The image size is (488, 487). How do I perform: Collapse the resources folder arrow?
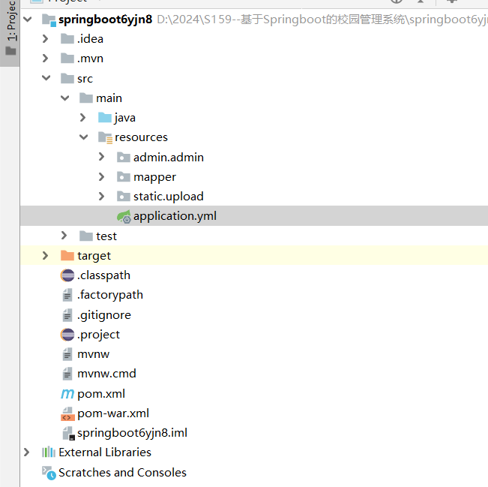click(x=83, y=137)
